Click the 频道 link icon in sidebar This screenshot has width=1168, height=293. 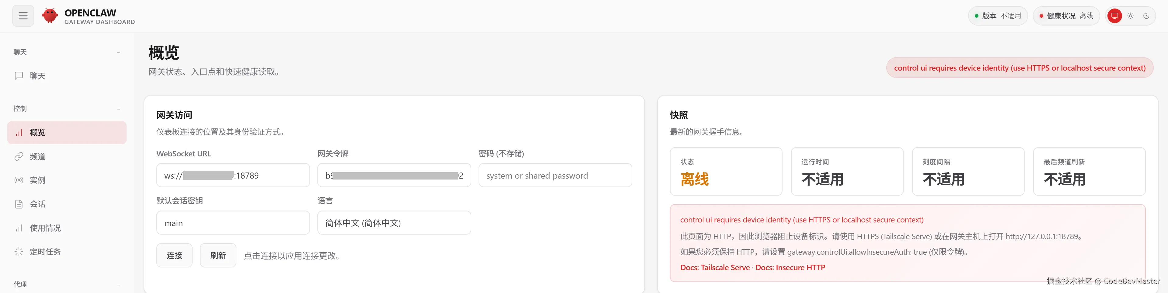coord(19,156)
